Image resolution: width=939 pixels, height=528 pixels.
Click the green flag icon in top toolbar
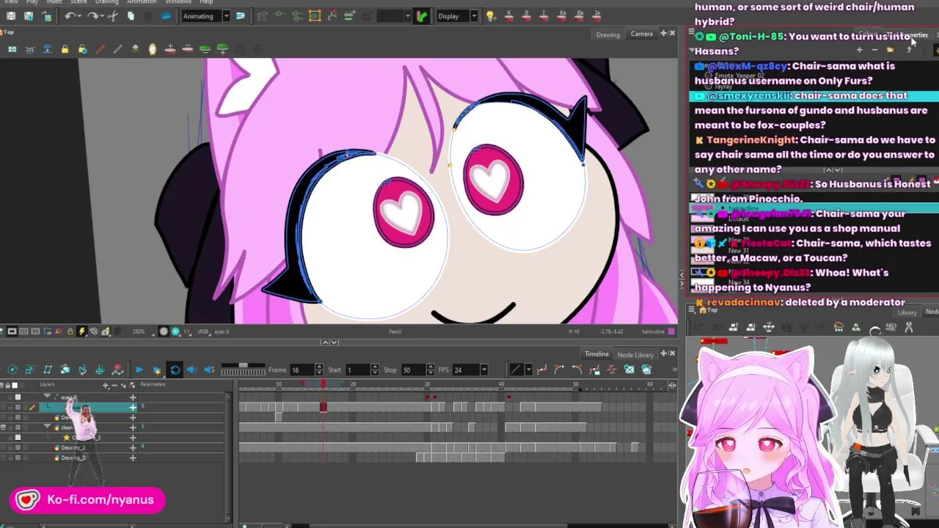(421, 16)
